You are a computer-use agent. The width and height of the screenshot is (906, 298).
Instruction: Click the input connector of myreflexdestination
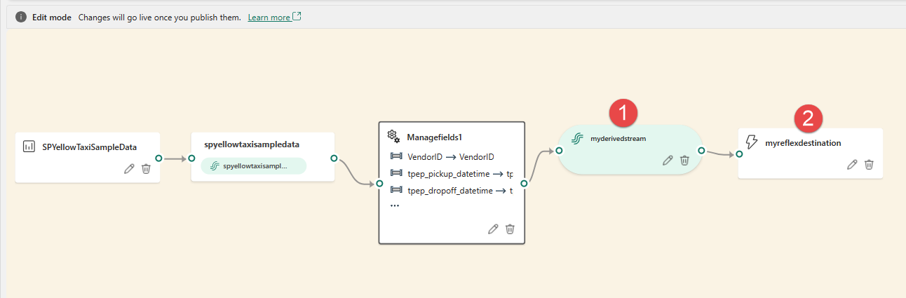pyautogui.click(x=739, y=154)
